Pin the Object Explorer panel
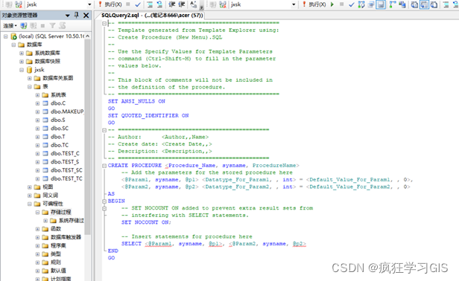Viewport: 459px width, 281px height. click(77, 15)
